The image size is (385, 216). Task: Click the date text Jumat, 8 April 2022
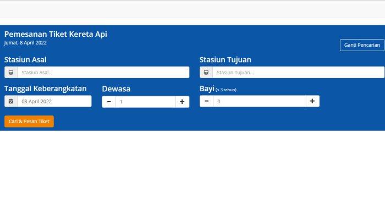tap(25, 43)
